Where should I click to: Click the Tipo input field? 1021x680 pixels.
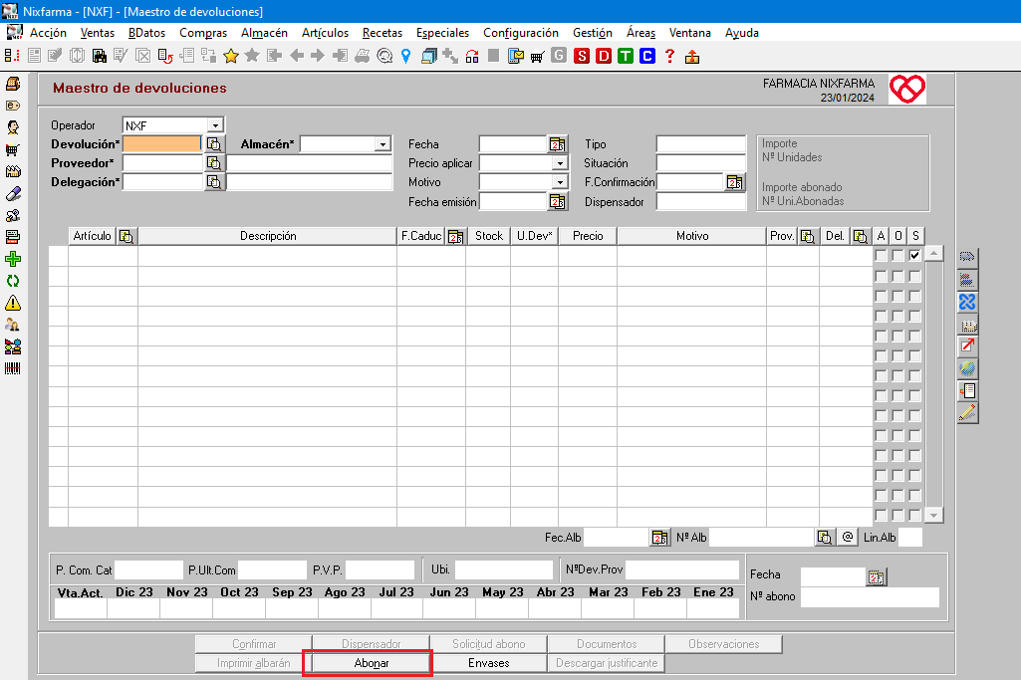[x=700, y=143]
